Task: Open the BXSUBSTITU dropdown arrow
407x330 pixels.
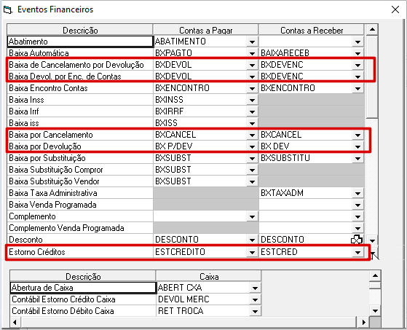Action: pos(357,158)
